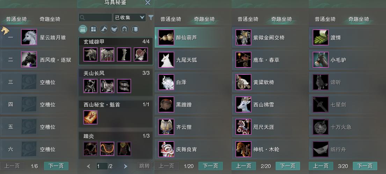Screen dimensions: 386x174
Task: Filter by horseshoe category icon
Action: click(124, 30)
